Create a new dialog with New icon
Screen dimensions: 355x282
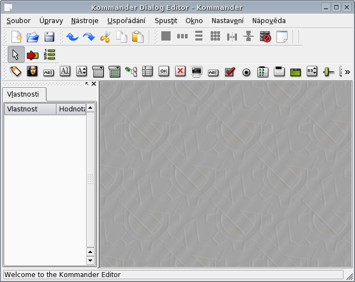(x=16, y=37)
